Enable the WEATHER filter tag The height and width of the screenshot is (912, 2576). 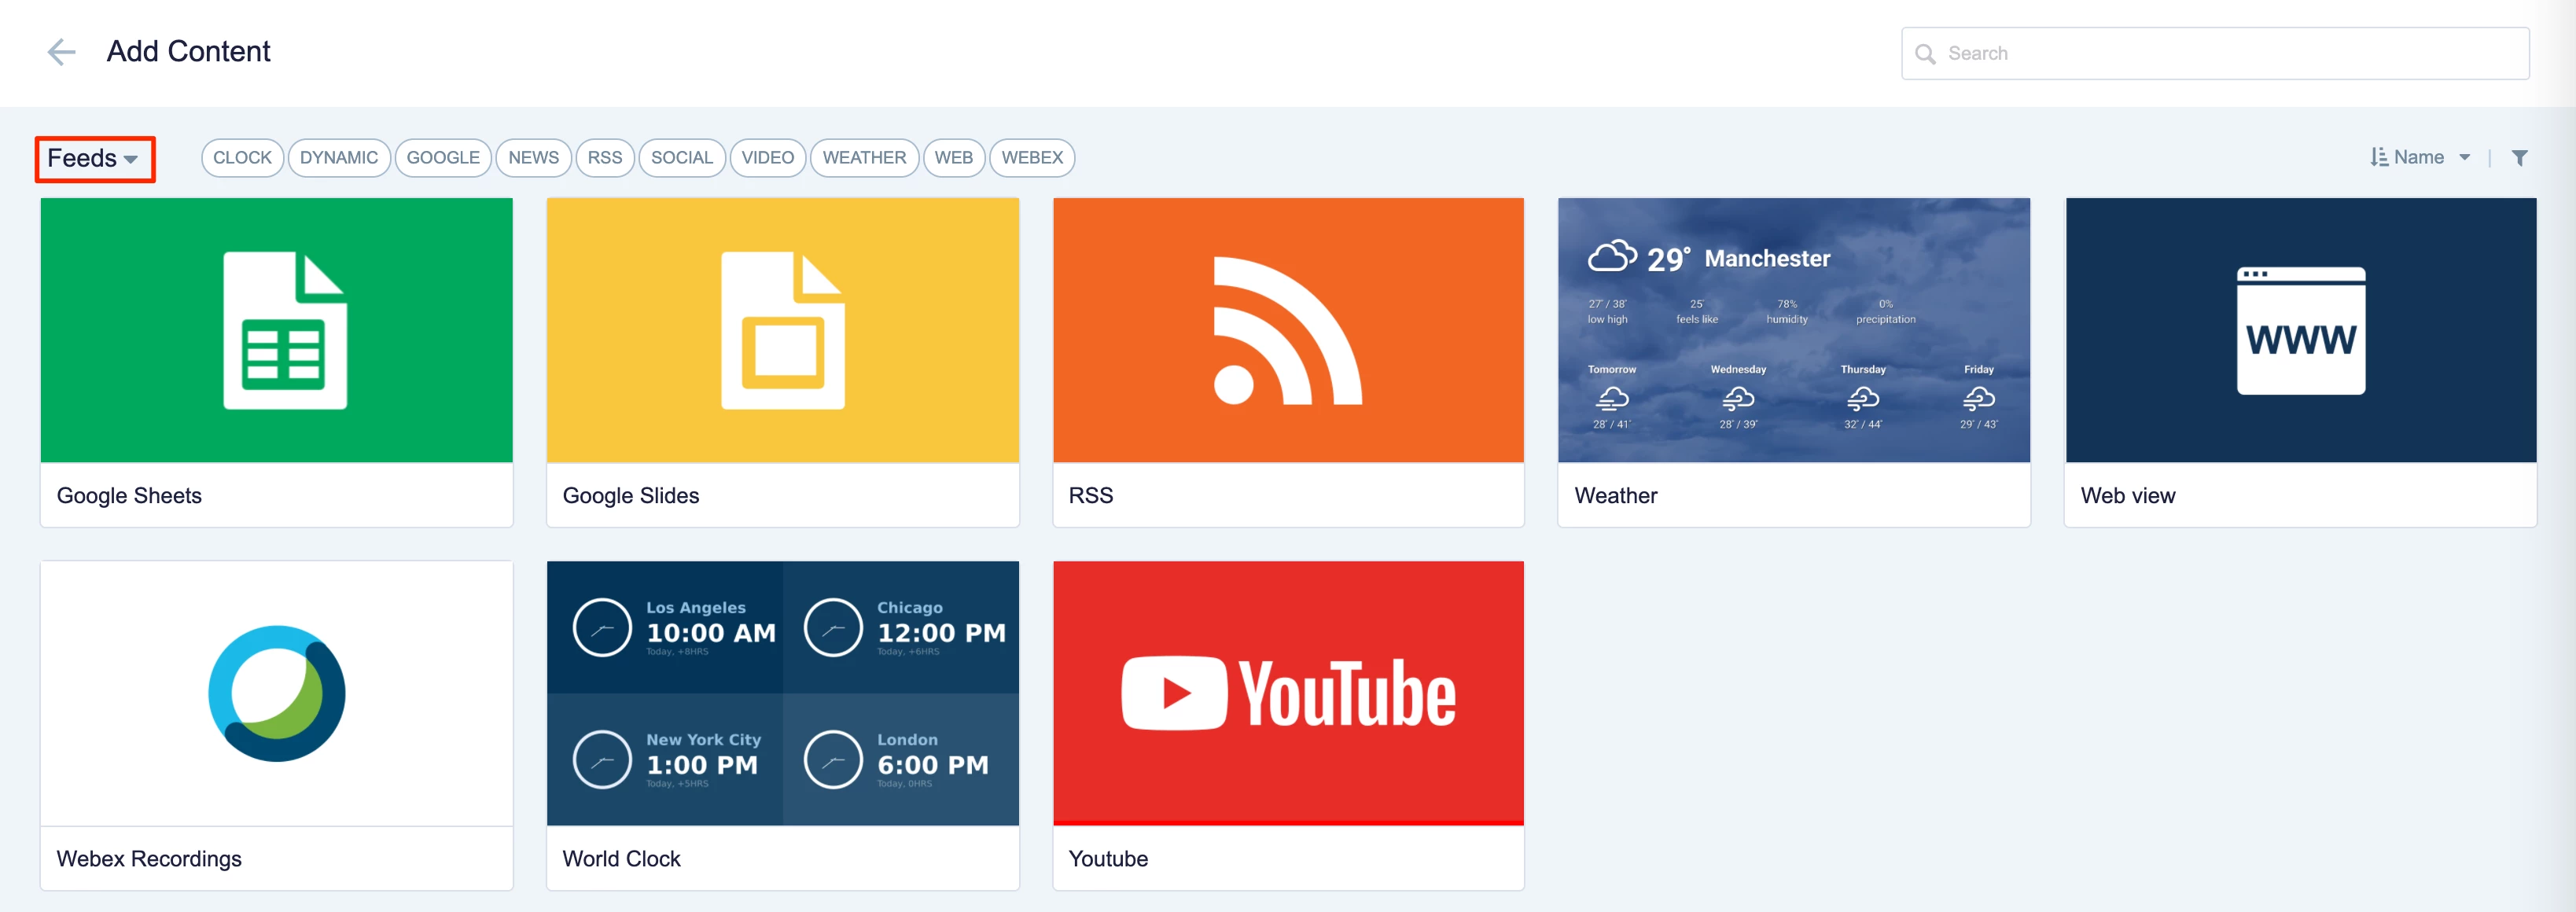click(x=863, y=158)
